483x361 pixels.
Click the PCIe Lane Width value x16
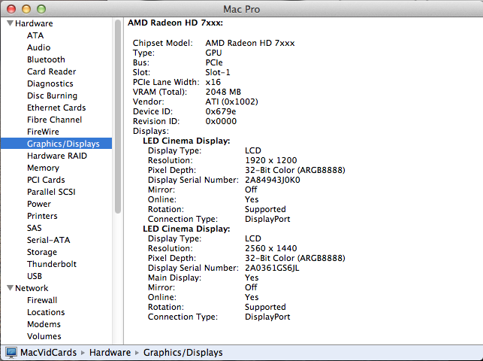(x=213, y=82)
